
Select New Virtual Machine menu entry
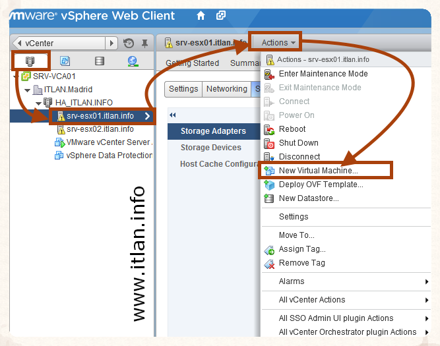[x=318, y=171]
